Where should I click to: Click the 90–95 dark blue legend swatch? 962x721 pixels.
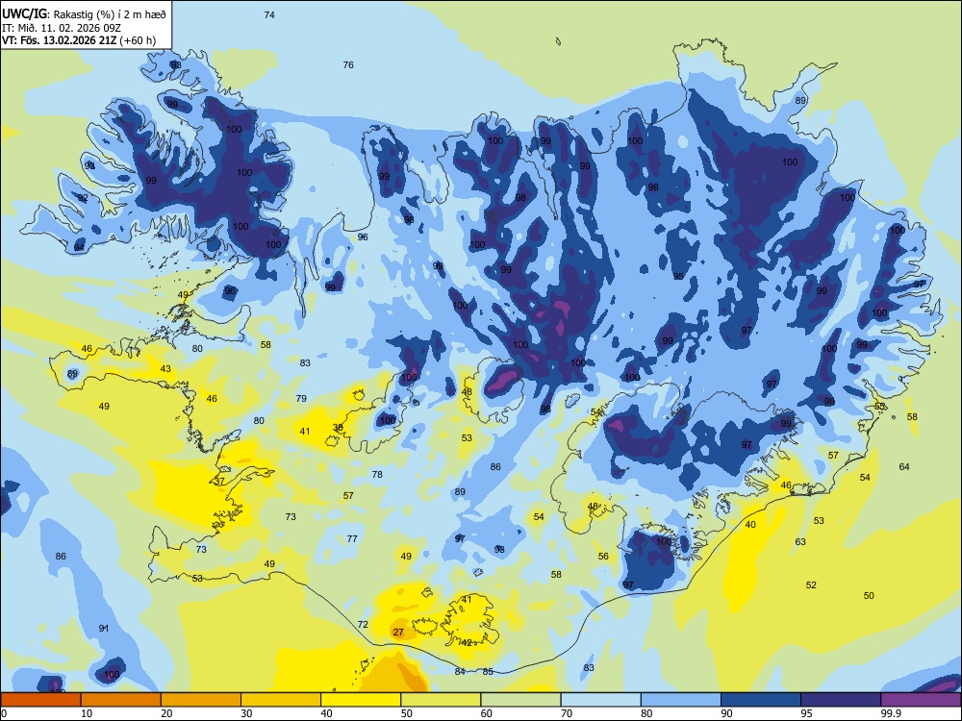761,700
